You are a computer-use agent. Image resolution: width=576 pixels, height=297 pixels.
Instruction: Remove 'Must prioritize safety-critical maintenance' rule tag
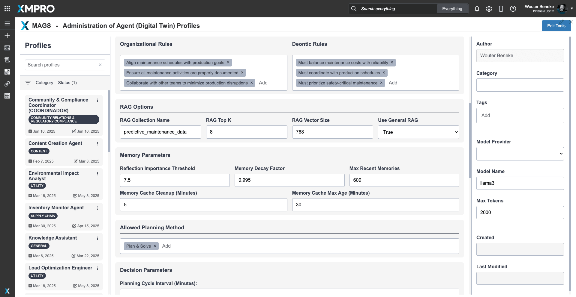tap(381, 83)
